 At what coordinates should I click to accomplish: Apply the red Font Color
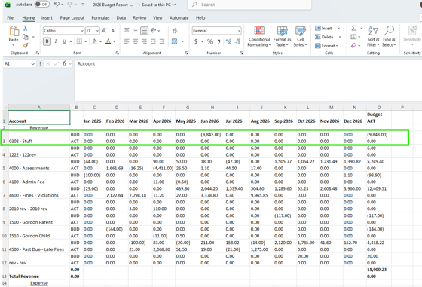click(x=109, y=41)
